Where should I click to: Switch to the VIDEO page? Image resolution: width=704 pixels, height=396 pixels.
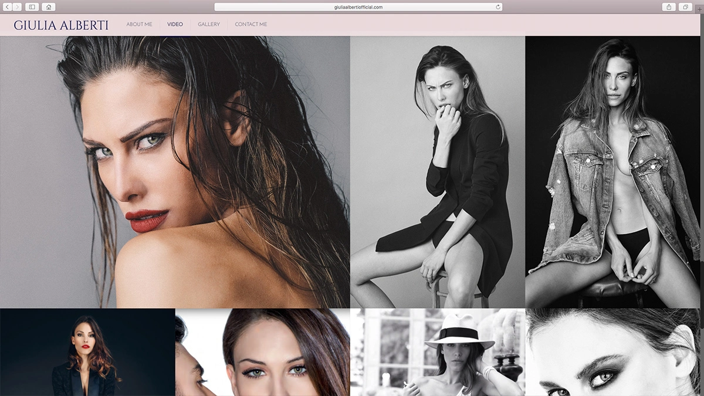[175, 25]
